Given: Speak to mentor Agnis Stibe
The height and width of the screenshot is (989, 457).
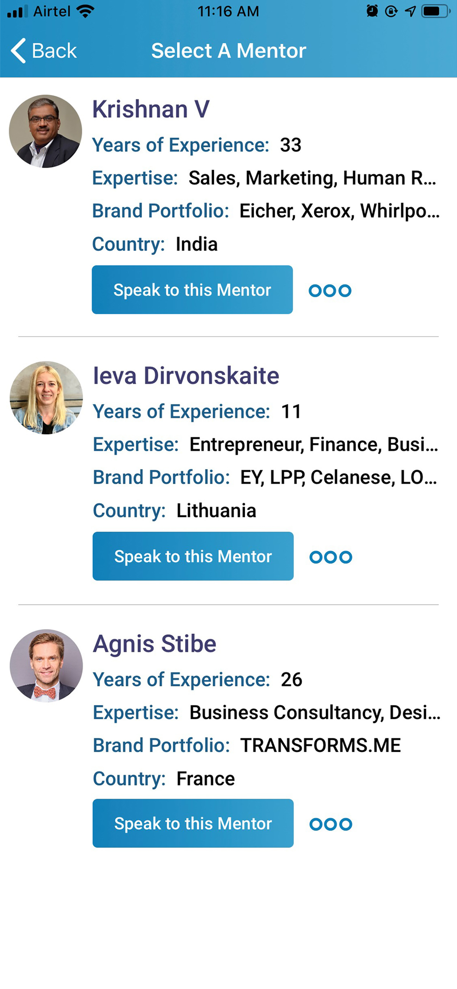Looking at the screenshot, I should click(193, 823).
